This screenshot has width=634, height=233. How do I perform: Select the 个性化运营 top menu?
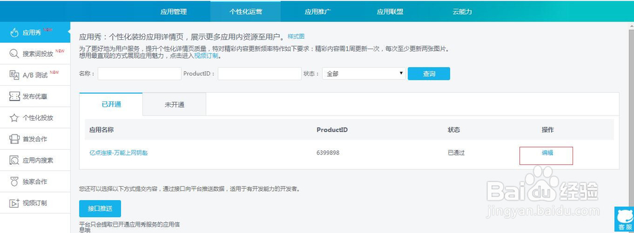(x=245, y=11)
